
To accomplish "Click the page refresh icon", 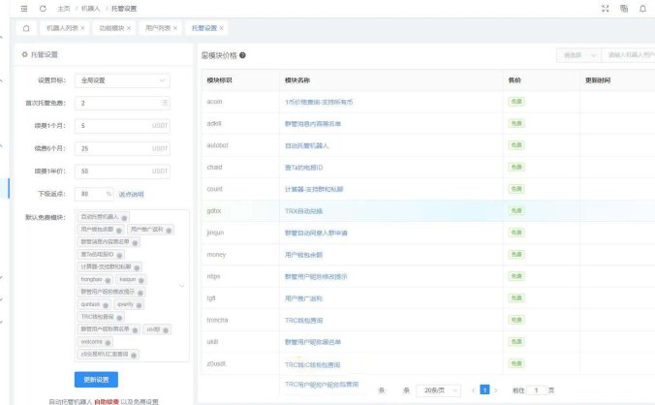I will (43, 9).
